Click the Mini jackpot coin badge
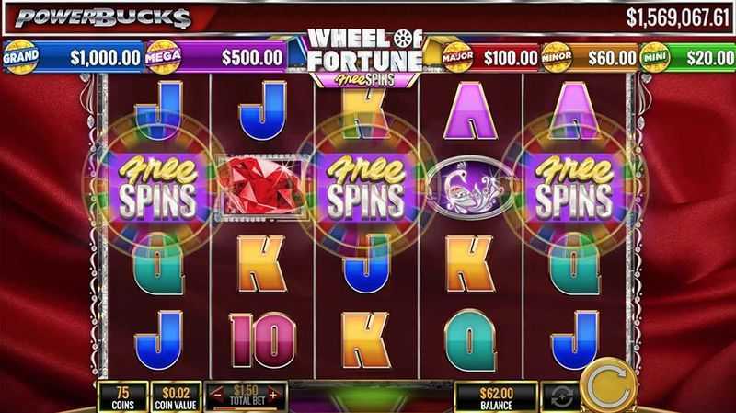The height and width of the screenshot is (413, 736). (x=654, y=57)
